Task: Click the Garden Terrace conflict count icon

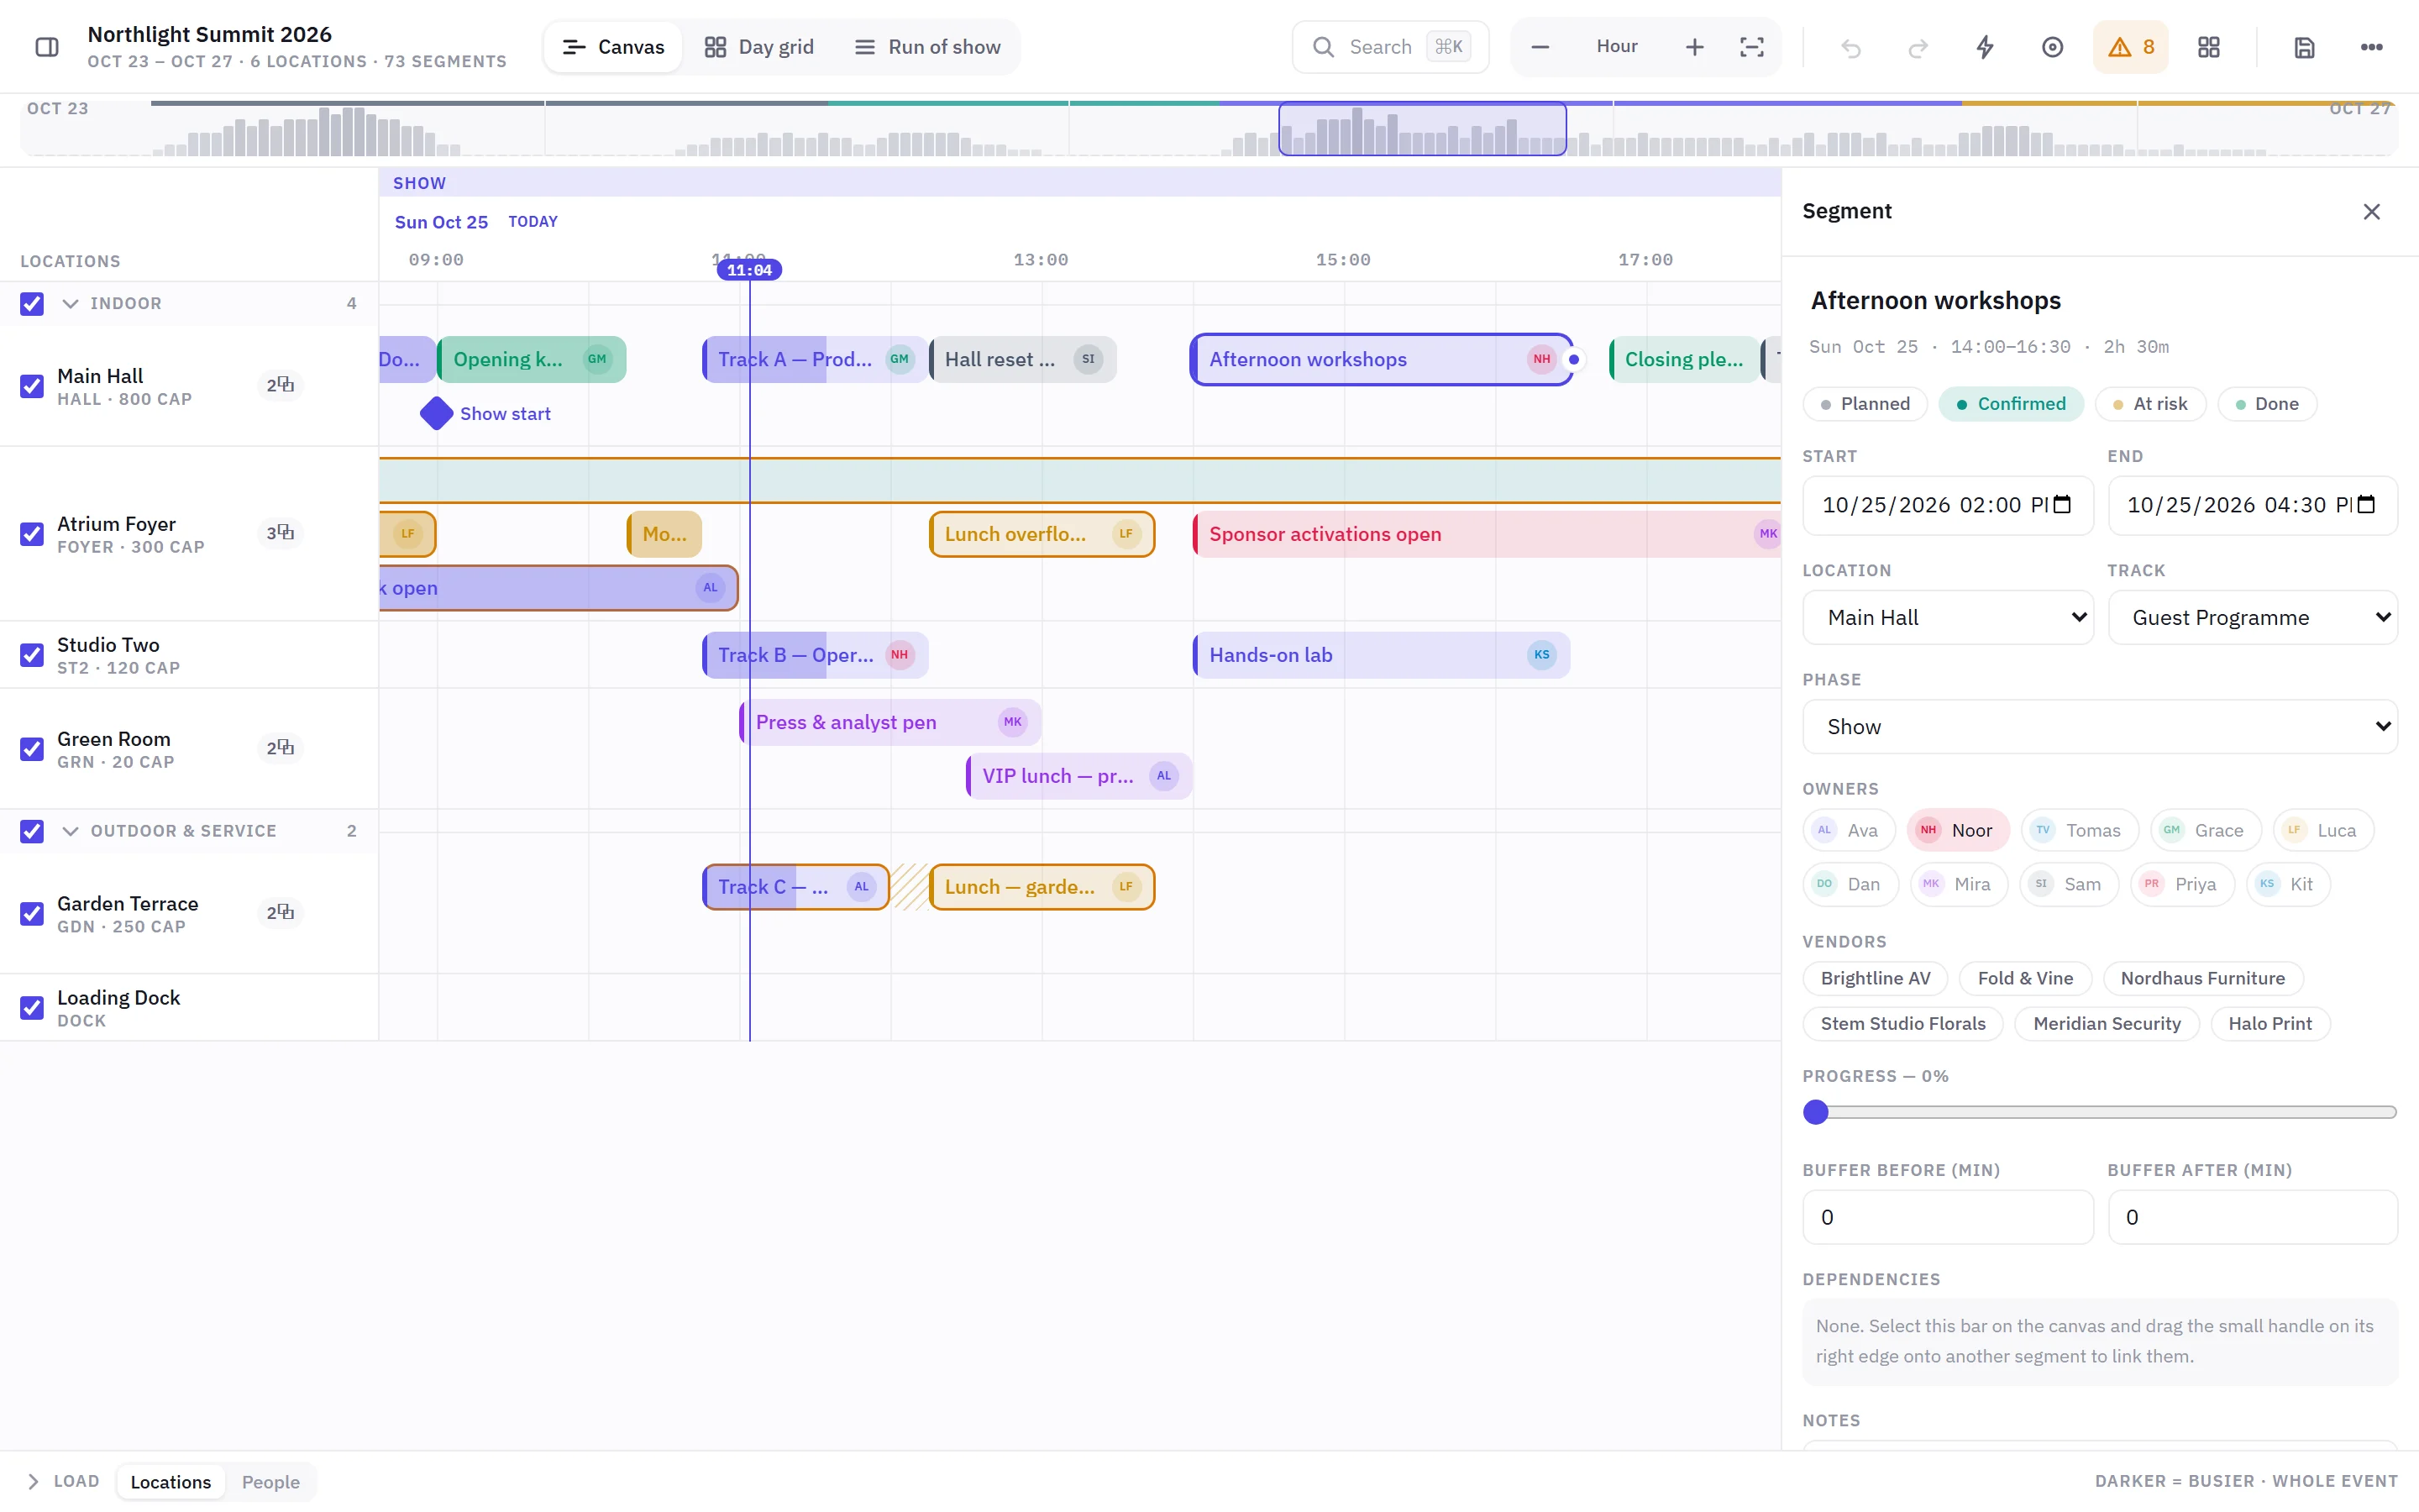Action: coord(280,912)
